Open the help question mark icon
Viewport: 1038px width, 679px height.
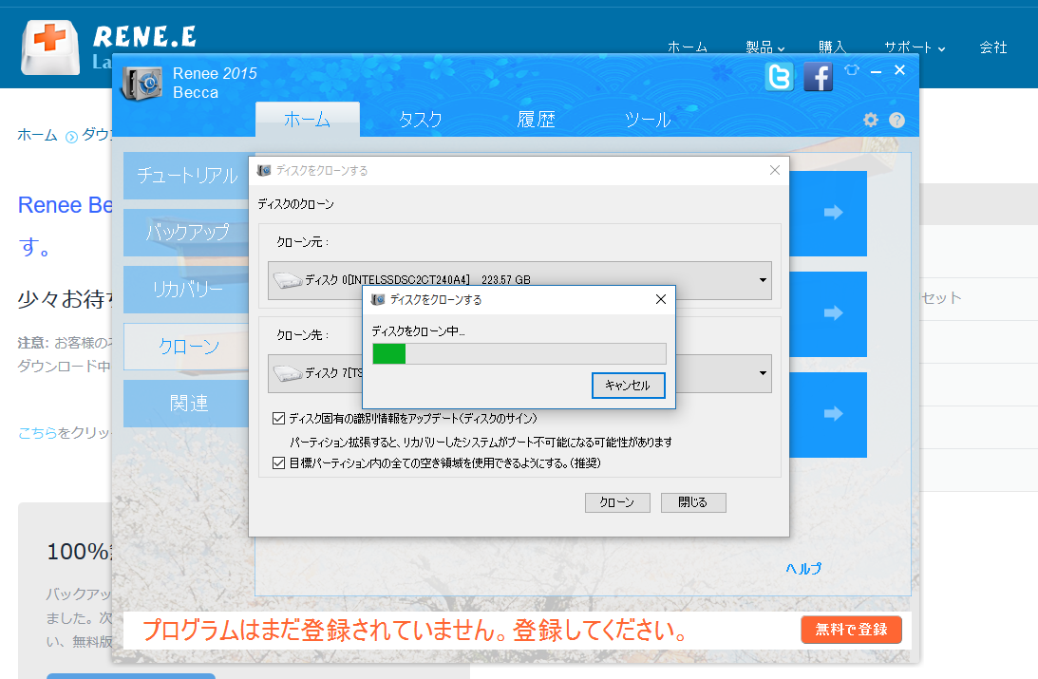click(x=897, y=120)
